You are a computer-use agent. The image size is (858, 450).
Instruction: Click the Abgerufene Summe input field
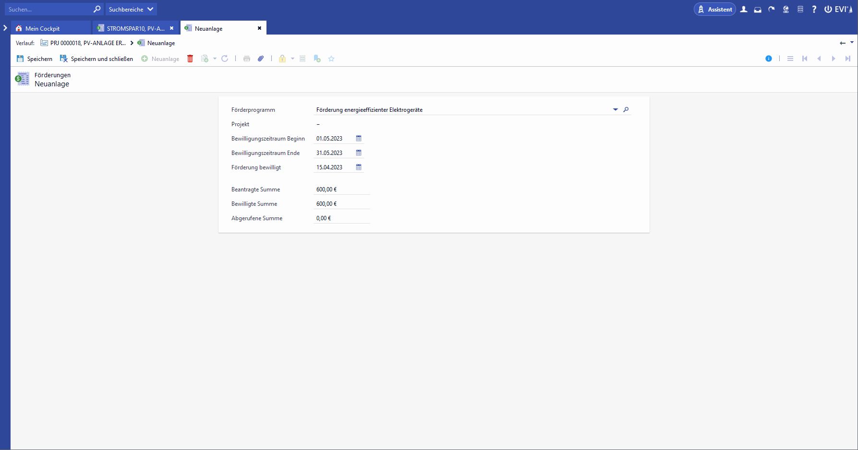pyautogui.click(x=341, y=218)
